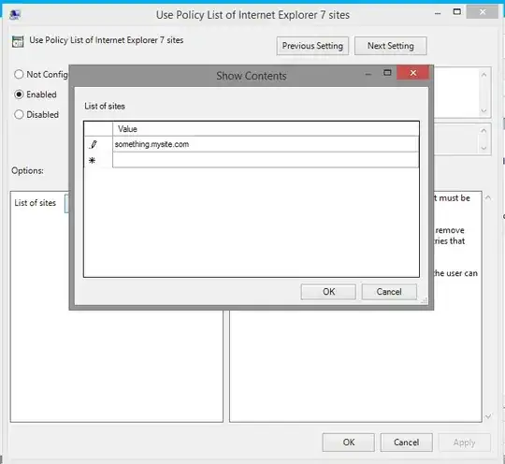
Task: Minimize the policy settings window
Action: 438,13
